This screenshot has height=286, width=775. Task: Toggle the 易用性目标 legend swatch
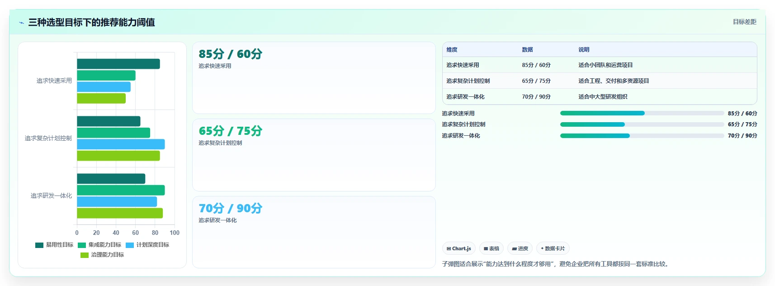pos(39,245)
